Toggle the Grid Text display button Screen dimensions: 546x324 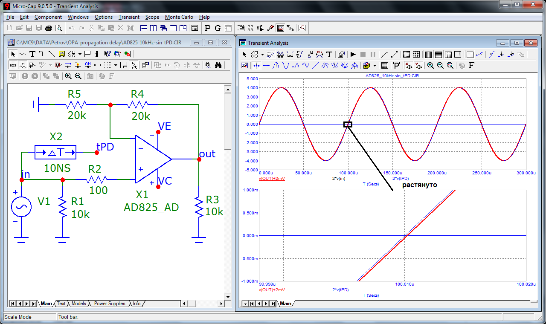tap(13, 65)
